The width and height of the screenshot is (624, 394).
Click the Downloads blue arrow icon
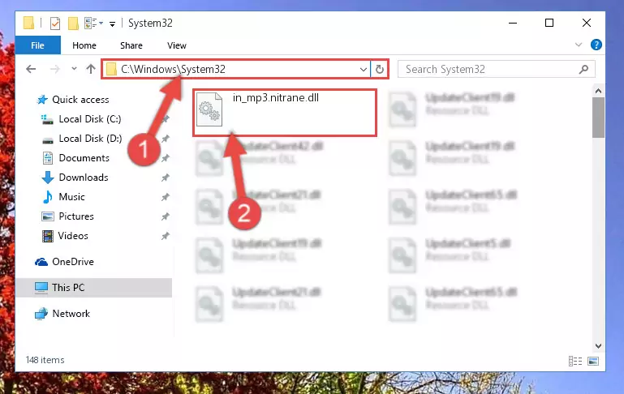pos(48,178)
